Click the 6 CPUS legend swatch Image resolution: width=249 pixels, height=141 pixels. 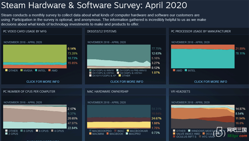tap(37, 131)
